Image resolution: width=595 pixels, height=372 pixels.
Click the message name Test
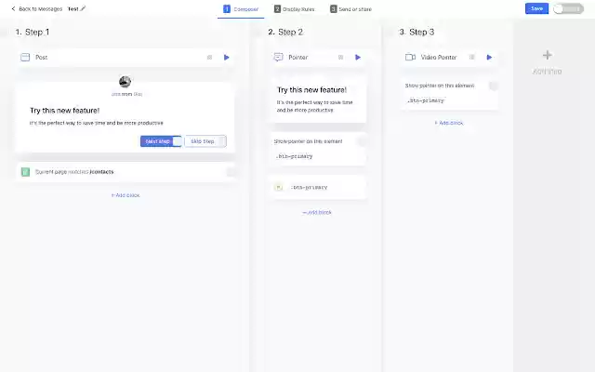[73, 8]
